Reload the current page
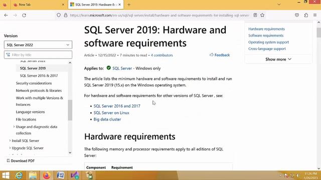 [24, 15]
